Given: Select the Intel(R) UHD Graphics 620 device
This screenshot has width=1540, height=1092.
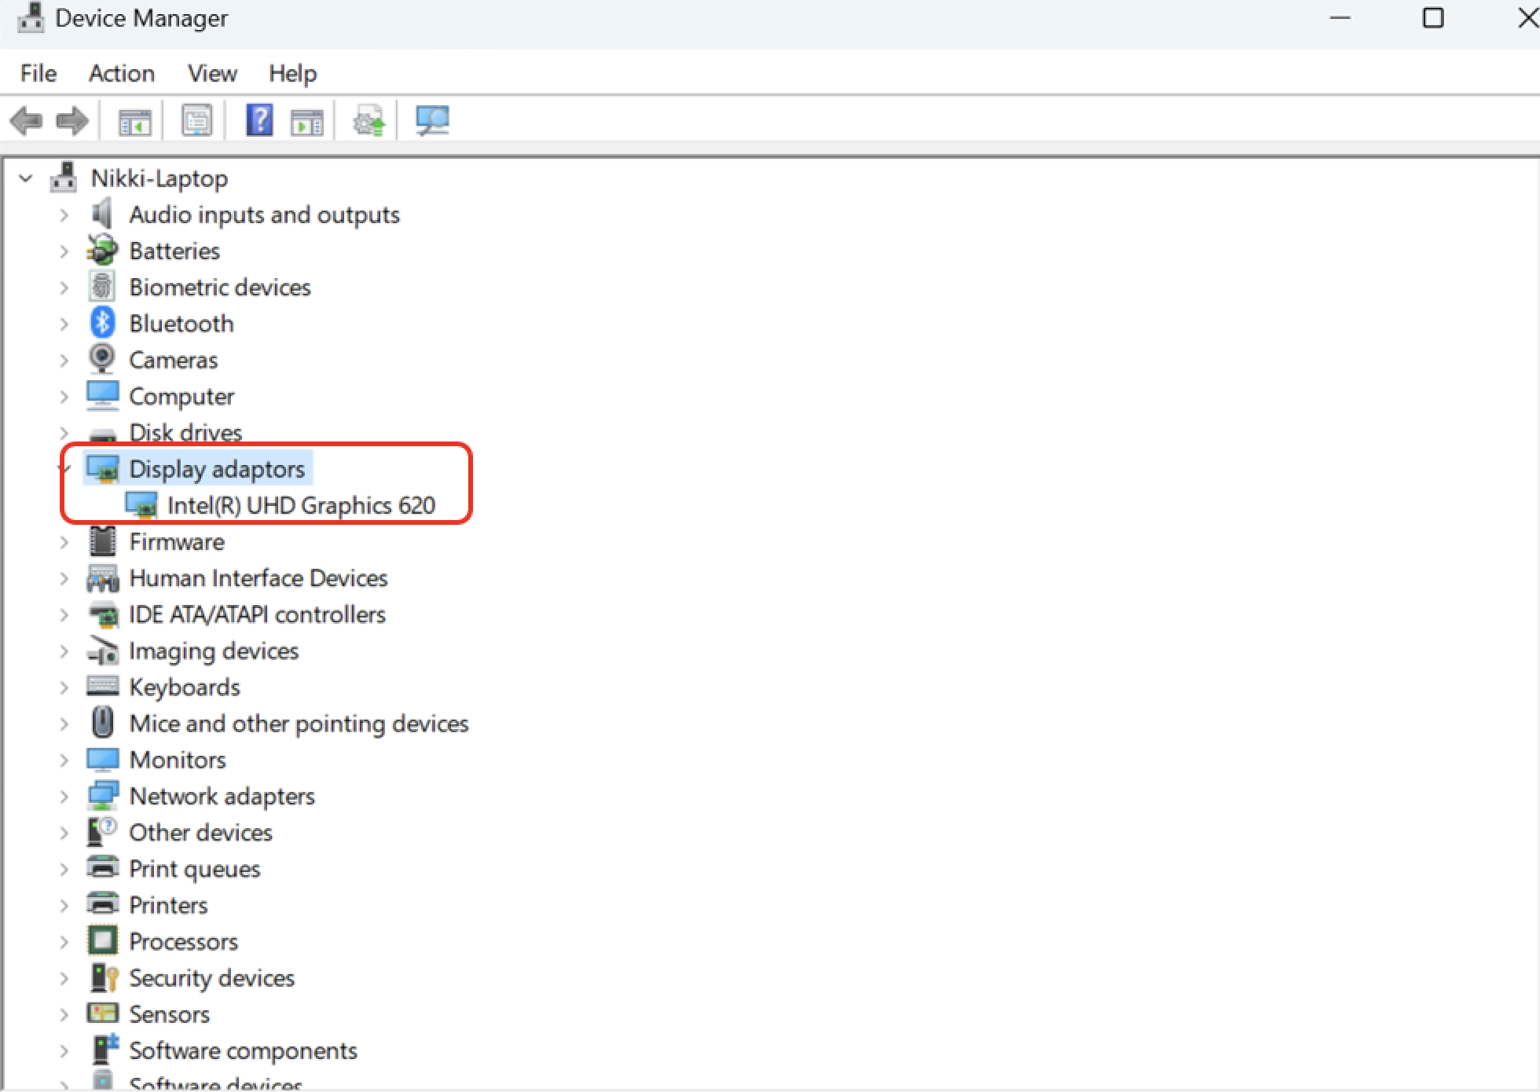Looking at the screenshot, I should [x=302, y=505].
